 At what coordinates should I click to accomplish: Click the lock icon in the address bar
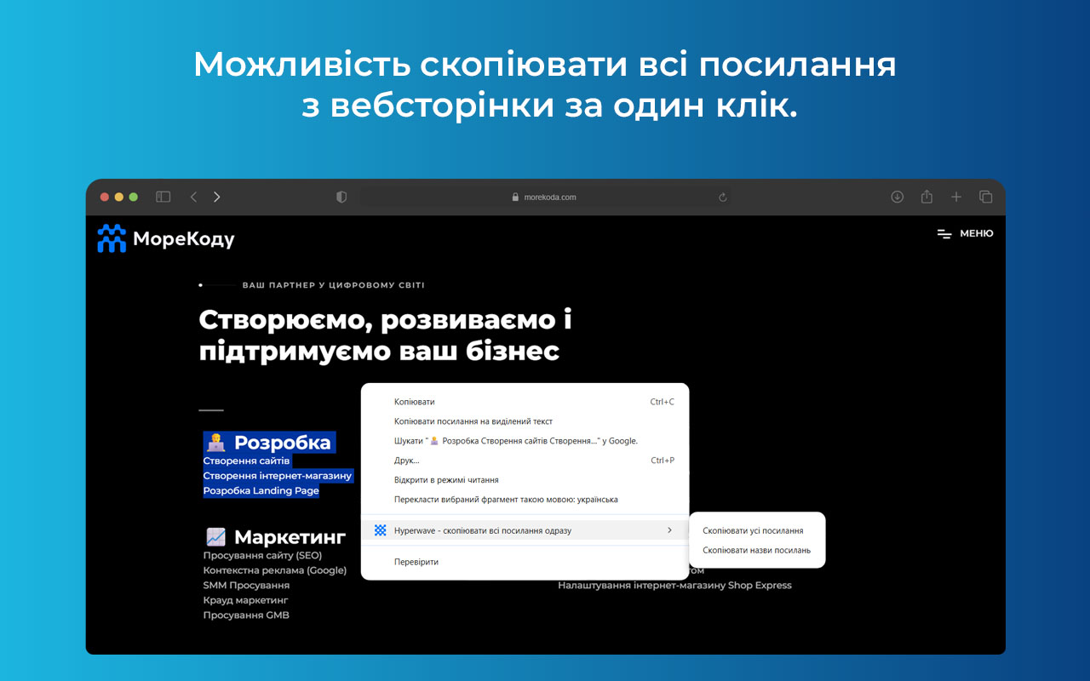515,197
